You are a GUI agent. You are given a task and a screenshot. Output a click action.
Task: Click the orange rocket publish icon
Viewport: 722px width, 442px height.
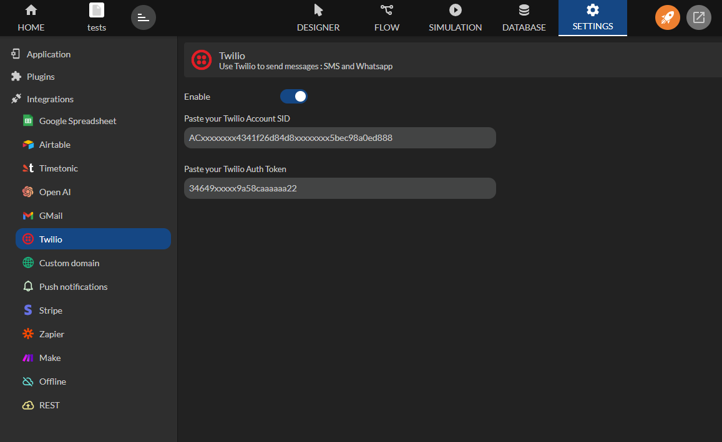667,17
